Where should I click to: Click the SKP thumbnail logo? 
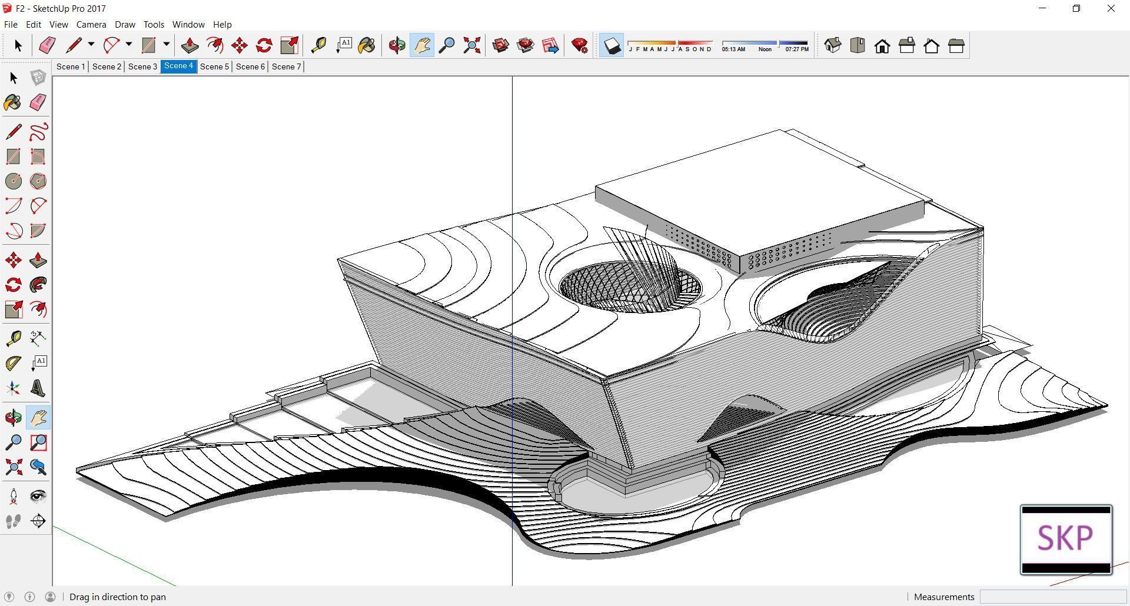click(1066, 540)
